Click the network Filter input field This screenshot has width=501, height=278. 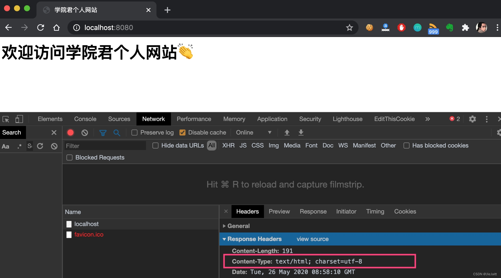105,145
